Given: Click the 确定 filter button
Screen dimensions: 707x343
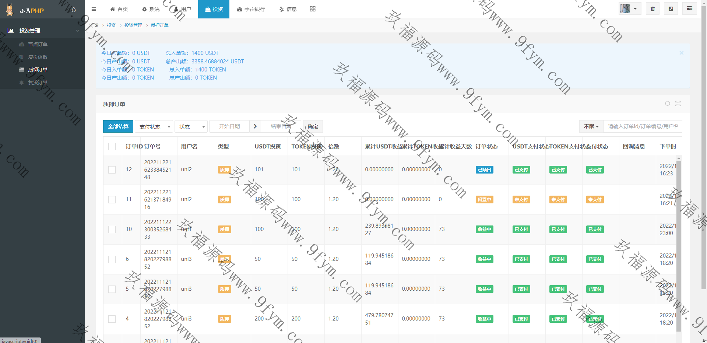Looking at the screenshot, I should click(x=313, y=126).
